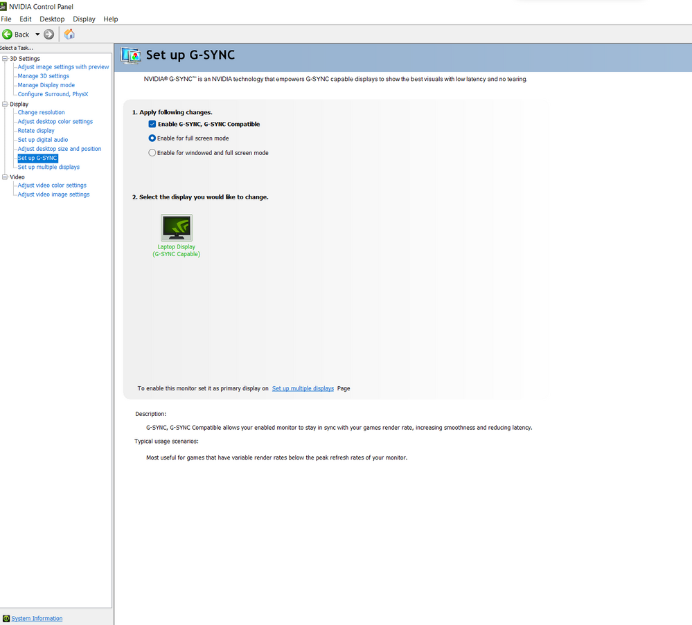Open Adjust video color settings
Screen dimensions: 692x625
click(52, 185)
